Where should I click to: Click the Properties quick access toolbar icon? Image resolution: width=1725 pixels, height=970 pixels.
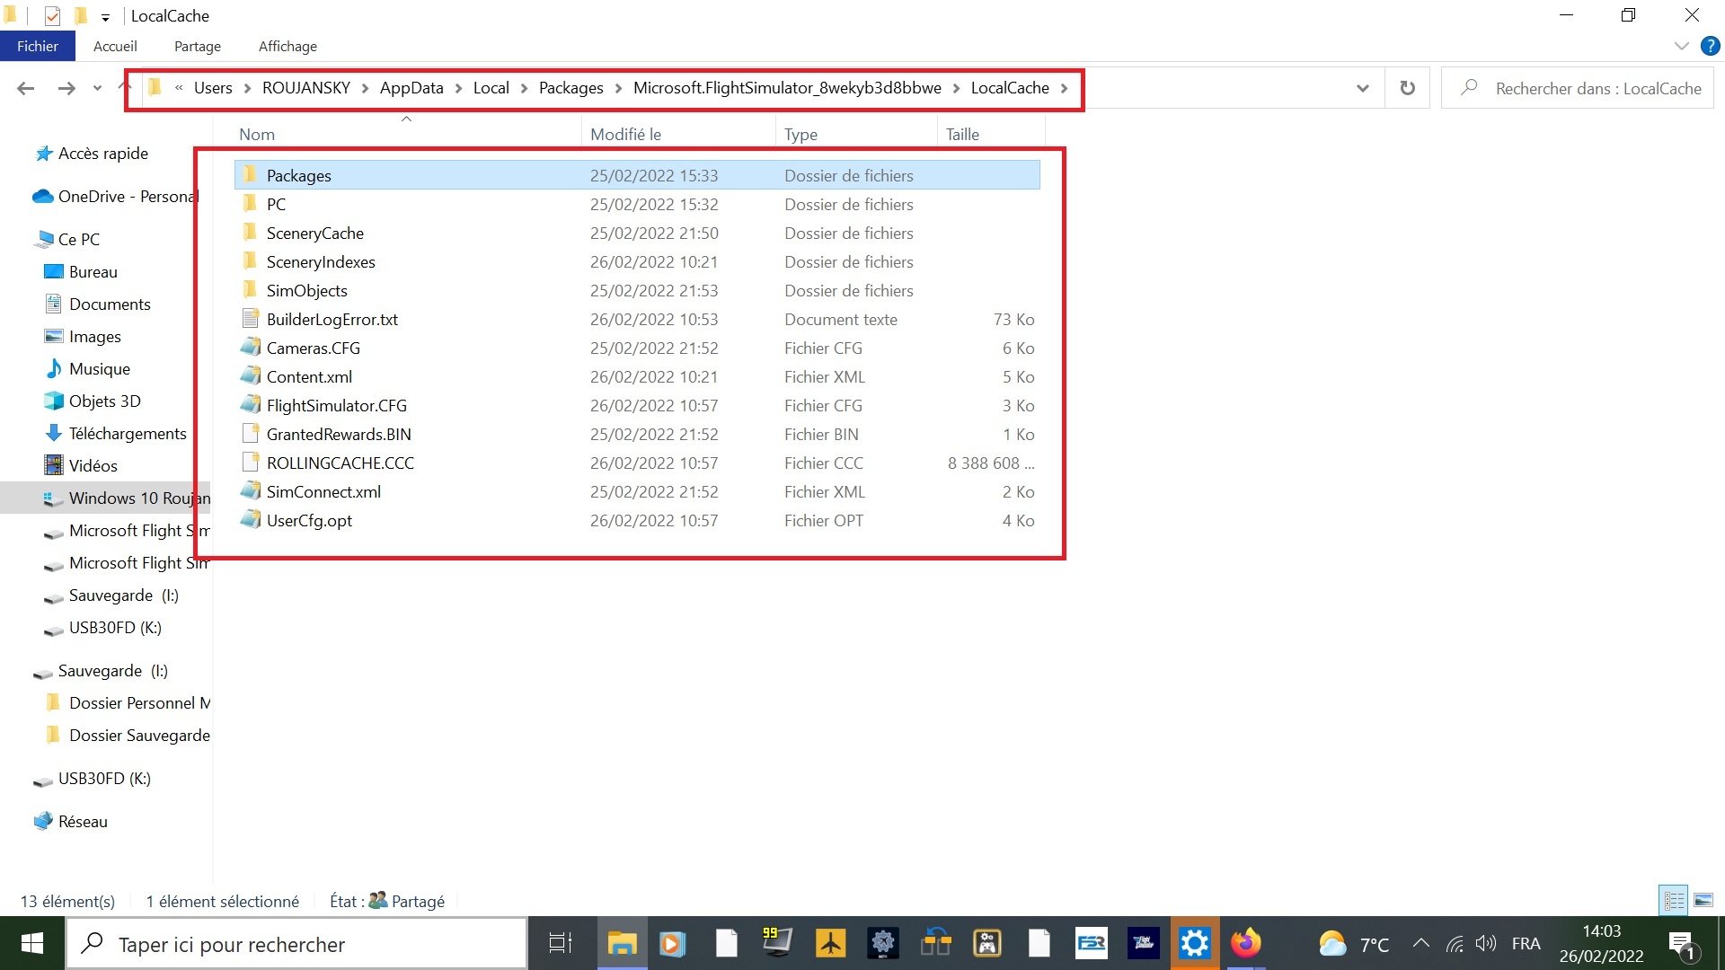(52, 15)
